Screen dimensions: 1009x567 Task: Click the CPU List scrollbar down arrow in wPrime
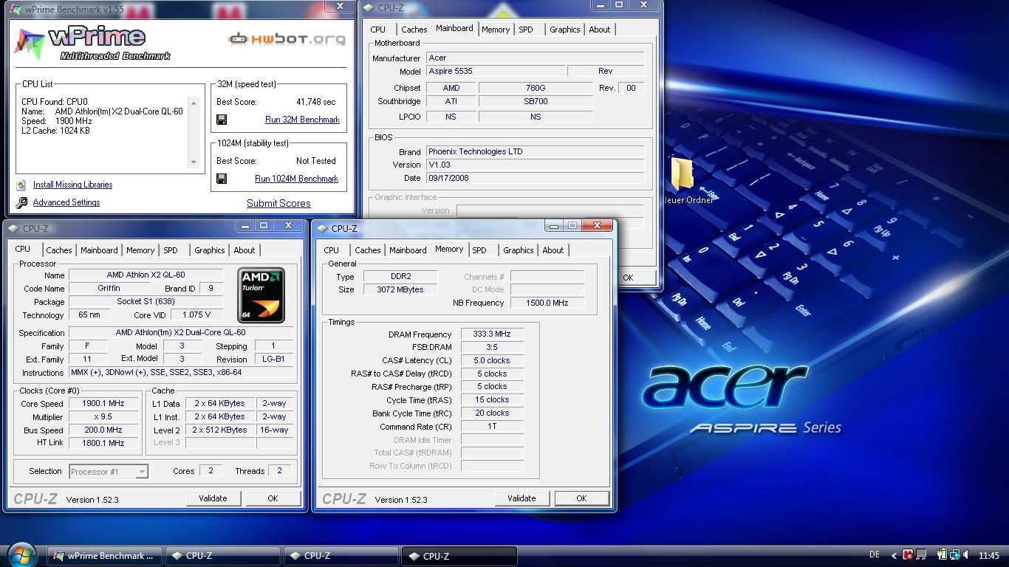pos(194,162)
